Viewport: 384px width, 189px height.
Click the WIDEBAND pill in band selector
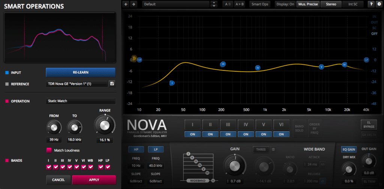[x=198, y=181]
